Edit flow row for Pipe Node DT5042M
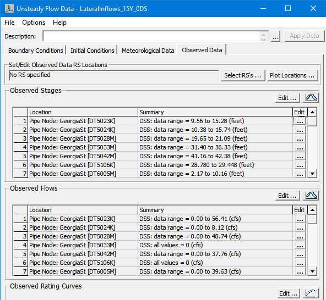The image size is (326, 300). (x=300, y=254)
